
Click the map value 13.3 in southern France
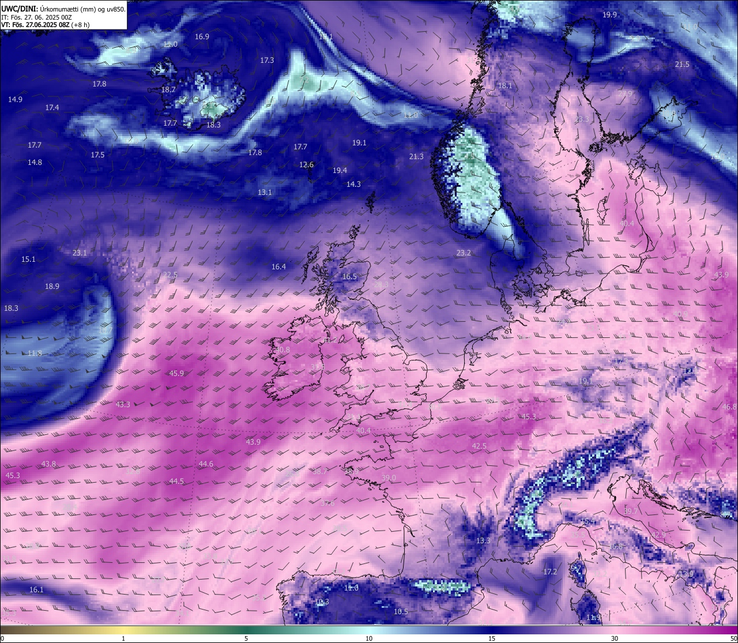point(483,541)
